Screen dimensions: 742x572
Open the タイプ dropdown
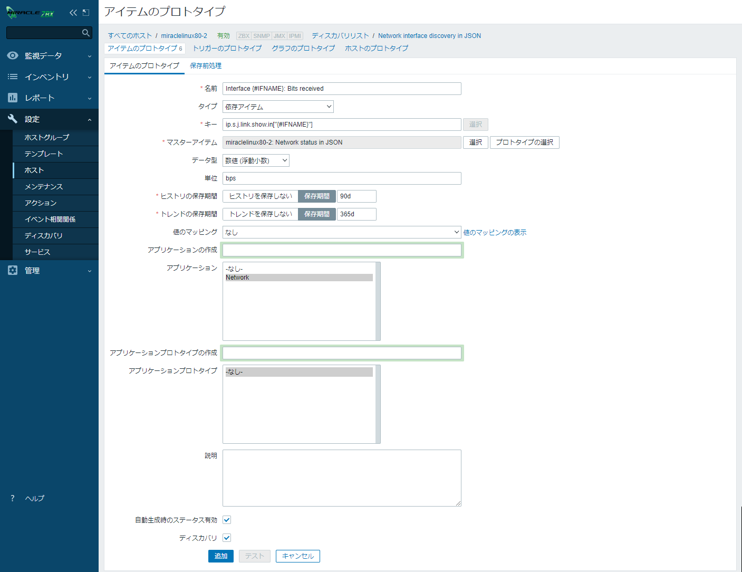(278, 107)
